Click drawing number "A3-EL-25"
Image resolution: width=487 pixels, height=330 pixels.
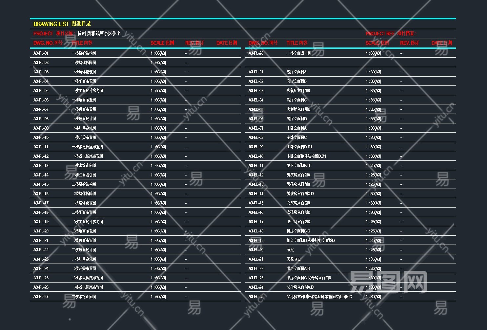pos(256,297)
